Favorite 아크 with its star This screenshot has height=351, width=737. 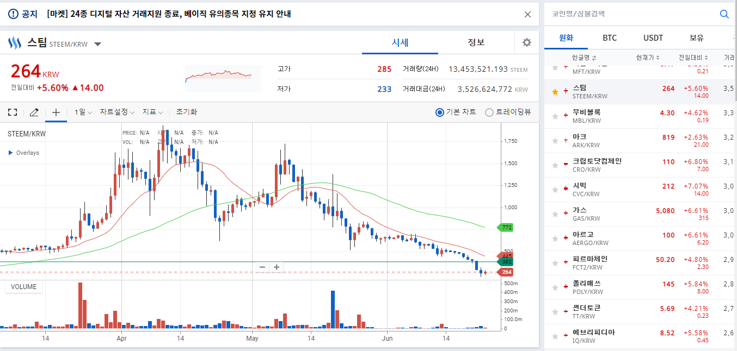click(555, 141)
